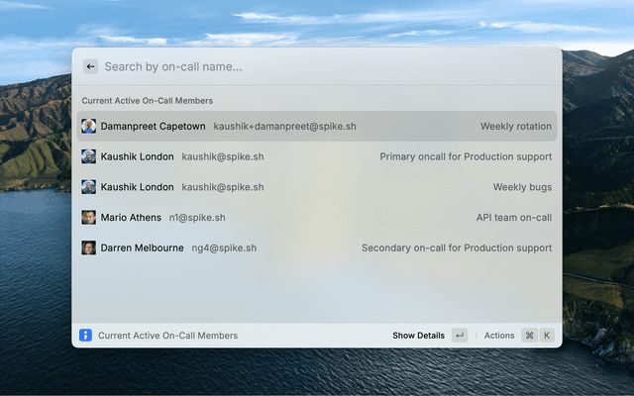Click Damanpreet Capetown's avatar icon

pos(89,126)
